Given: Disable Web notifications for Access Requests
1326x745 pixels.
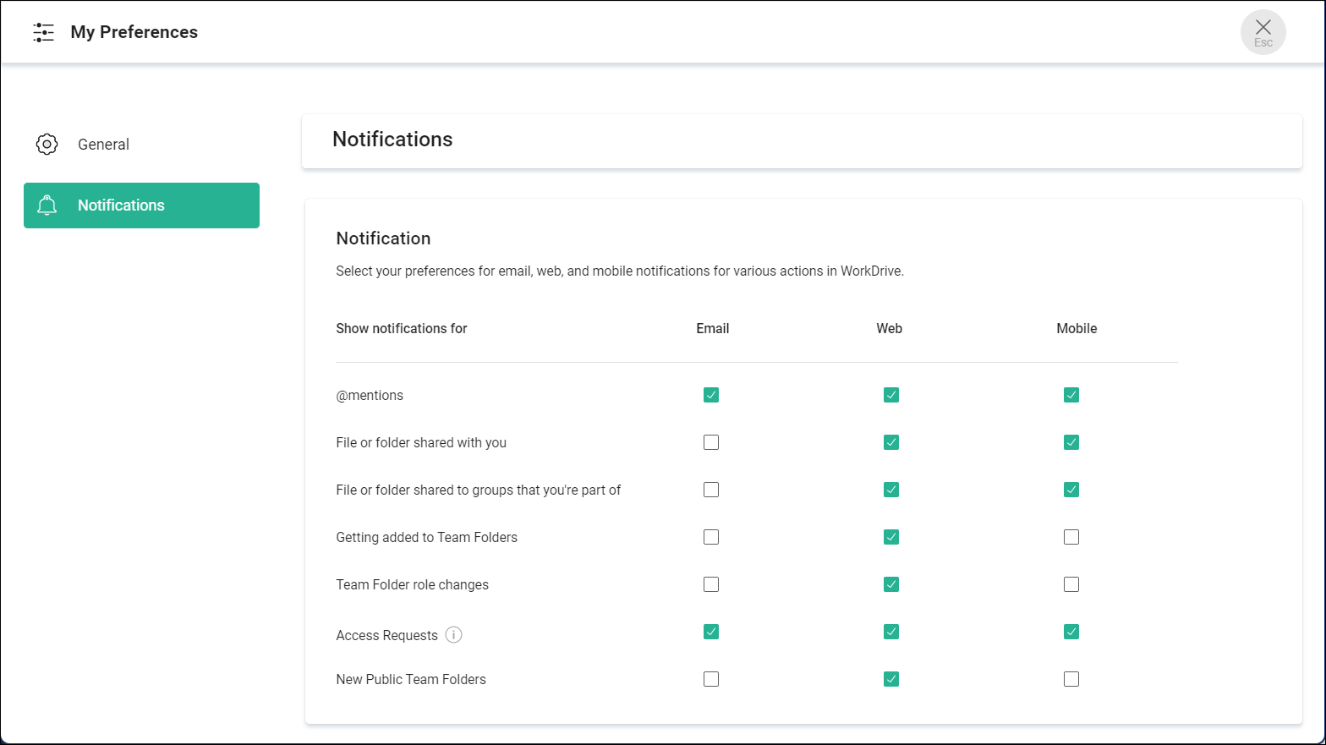Looking at the screenshot, I should 891,632.
